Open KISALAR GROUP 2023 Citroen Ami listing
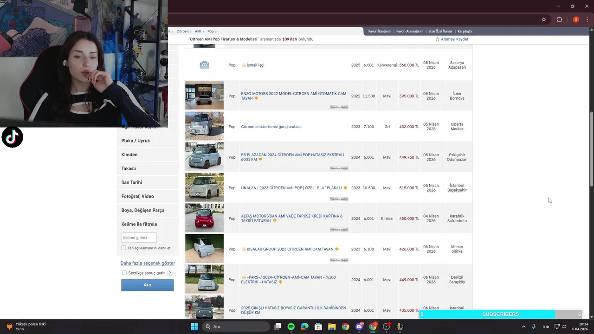This screenshot has height=334, width=594. pos(290,249)
